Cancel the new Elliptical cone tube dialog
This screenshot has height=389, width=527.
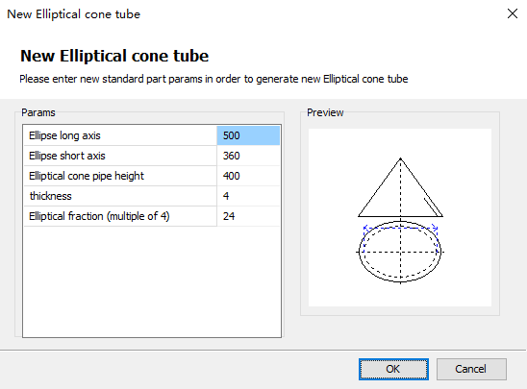pyautogui.click(x=471, y=369)
